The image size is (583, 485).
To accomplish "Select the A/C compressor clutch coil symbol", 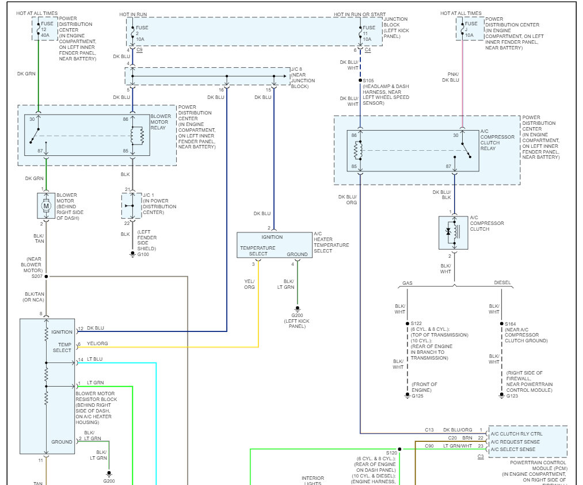I will (x=454, y=232).
